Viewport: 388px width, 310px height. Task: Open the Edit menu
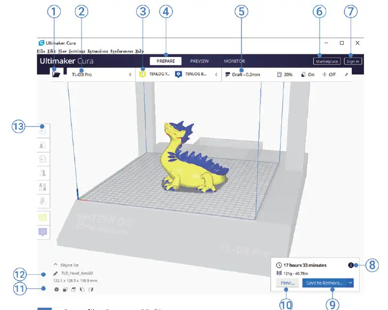52,51
